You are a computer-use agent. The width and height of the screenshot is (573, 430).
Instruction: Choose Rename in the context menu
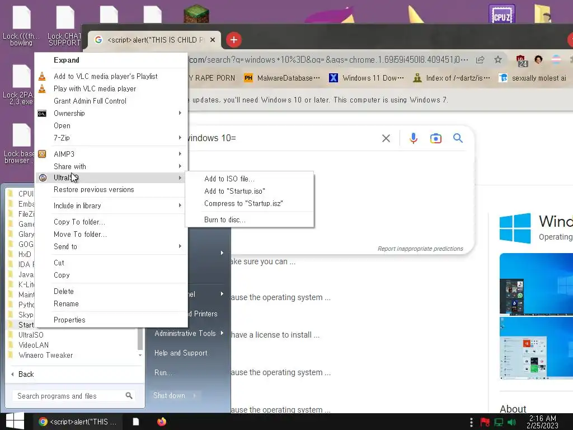tap(111, 303)
